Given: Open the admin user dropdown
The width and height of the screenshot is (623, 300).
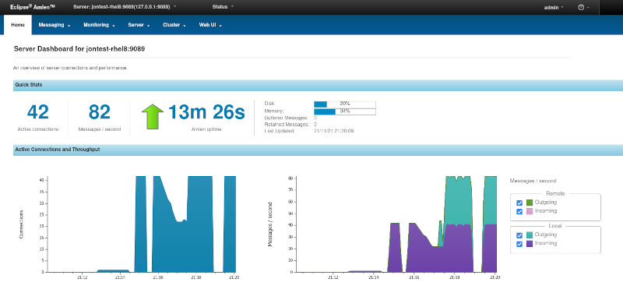Looking at the screenshot, I should [554, 8].
